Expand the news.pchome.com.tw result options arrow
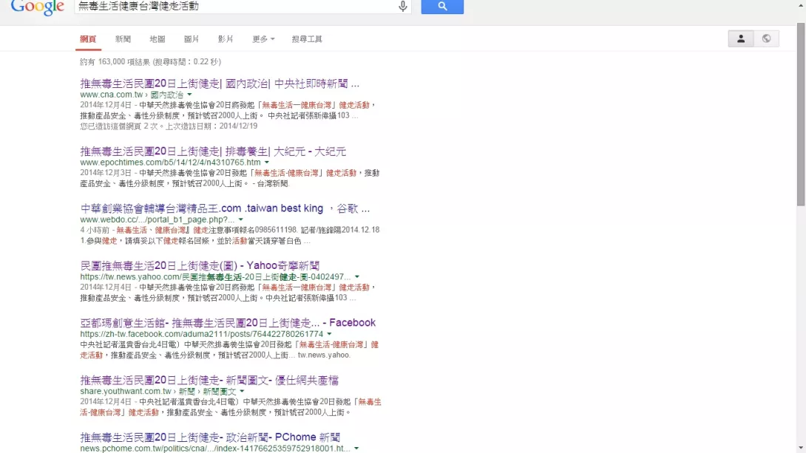This screenshot has width=806, height=453. point(356,449)
